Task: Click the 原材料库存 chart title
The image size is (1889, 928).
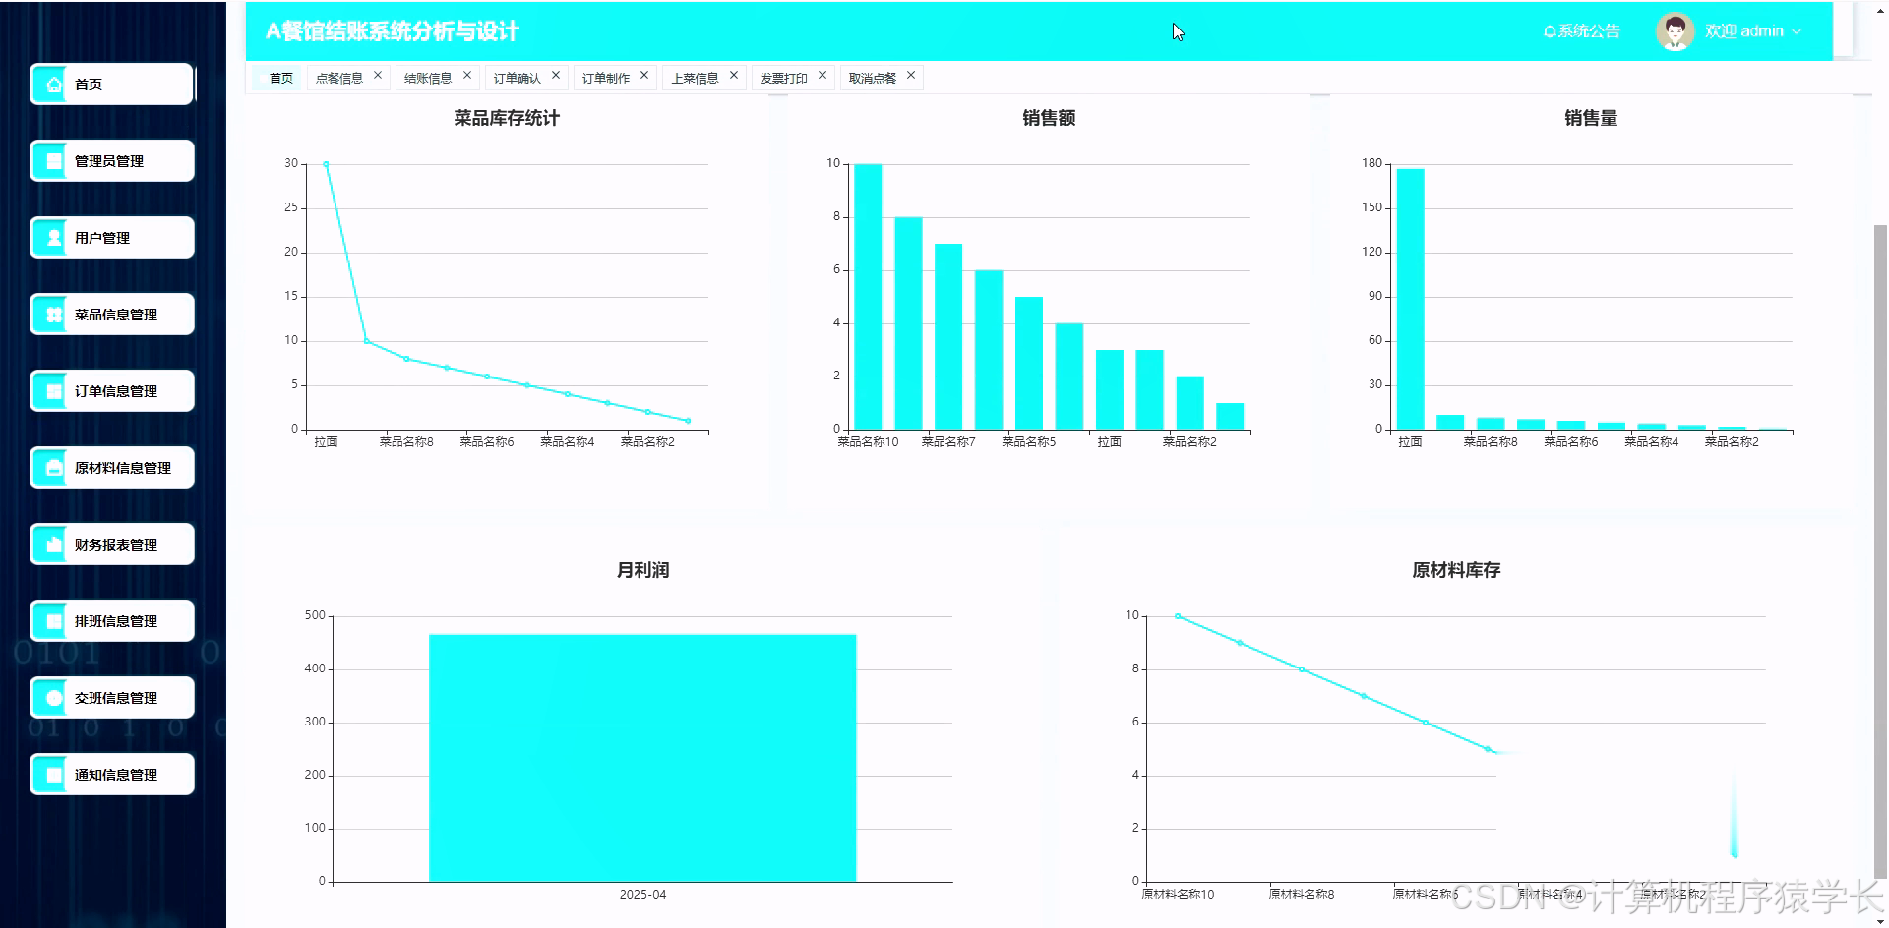Action: [x=1456, y=570]
